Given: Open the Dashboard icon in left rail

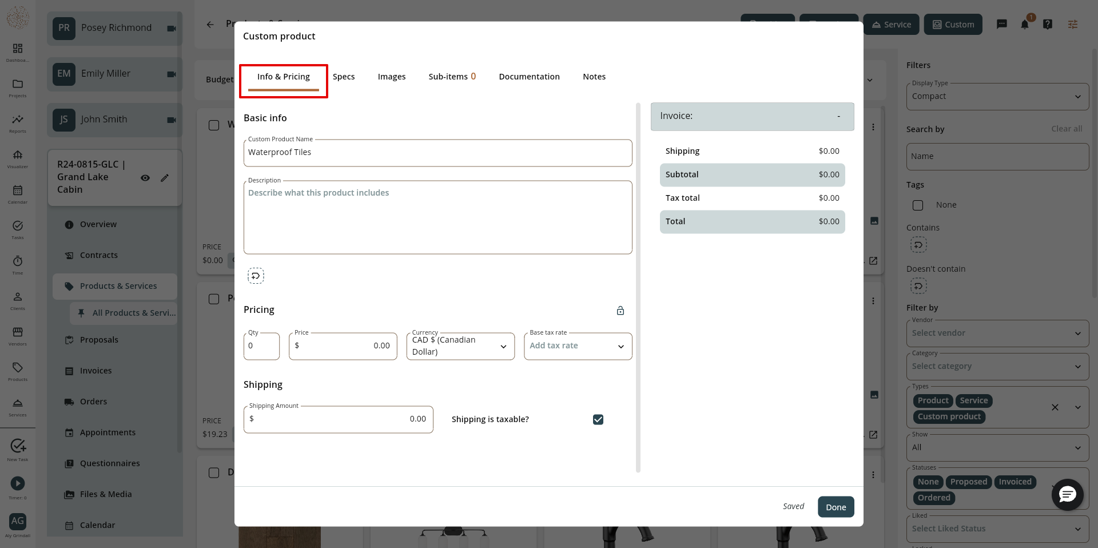Looking at the screenshot, I should [18, 49].
